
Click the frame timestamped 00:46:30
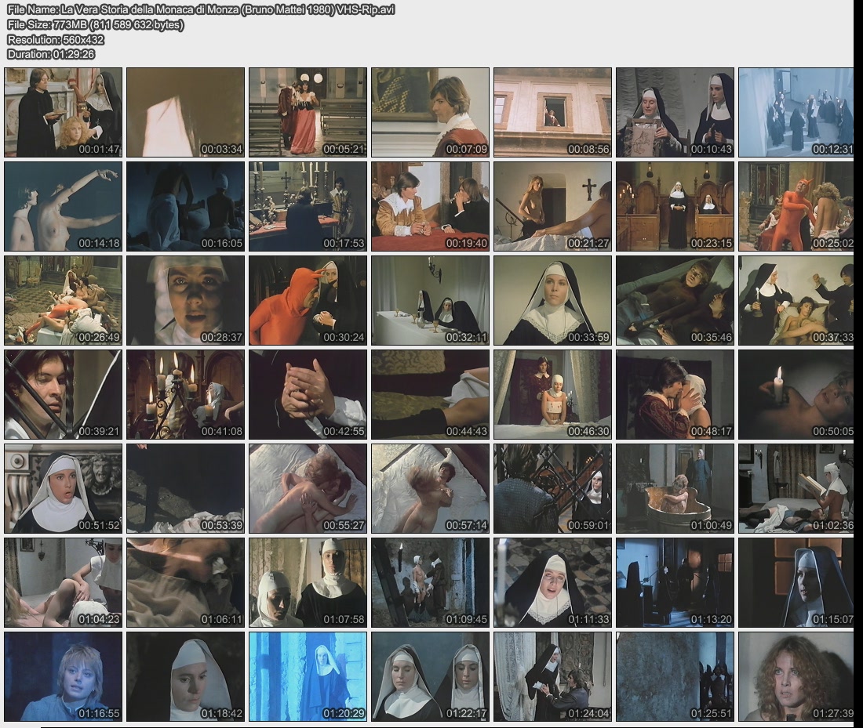(552, 394)
